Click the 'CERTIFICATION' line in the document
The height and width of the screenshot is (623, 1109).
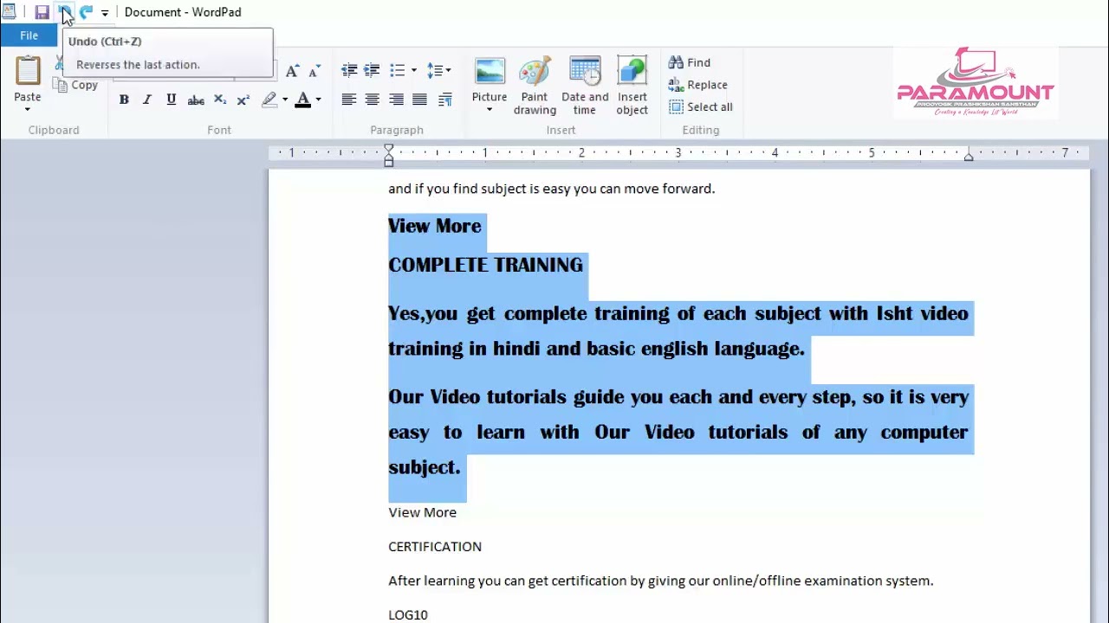click(x=435, y=547)
